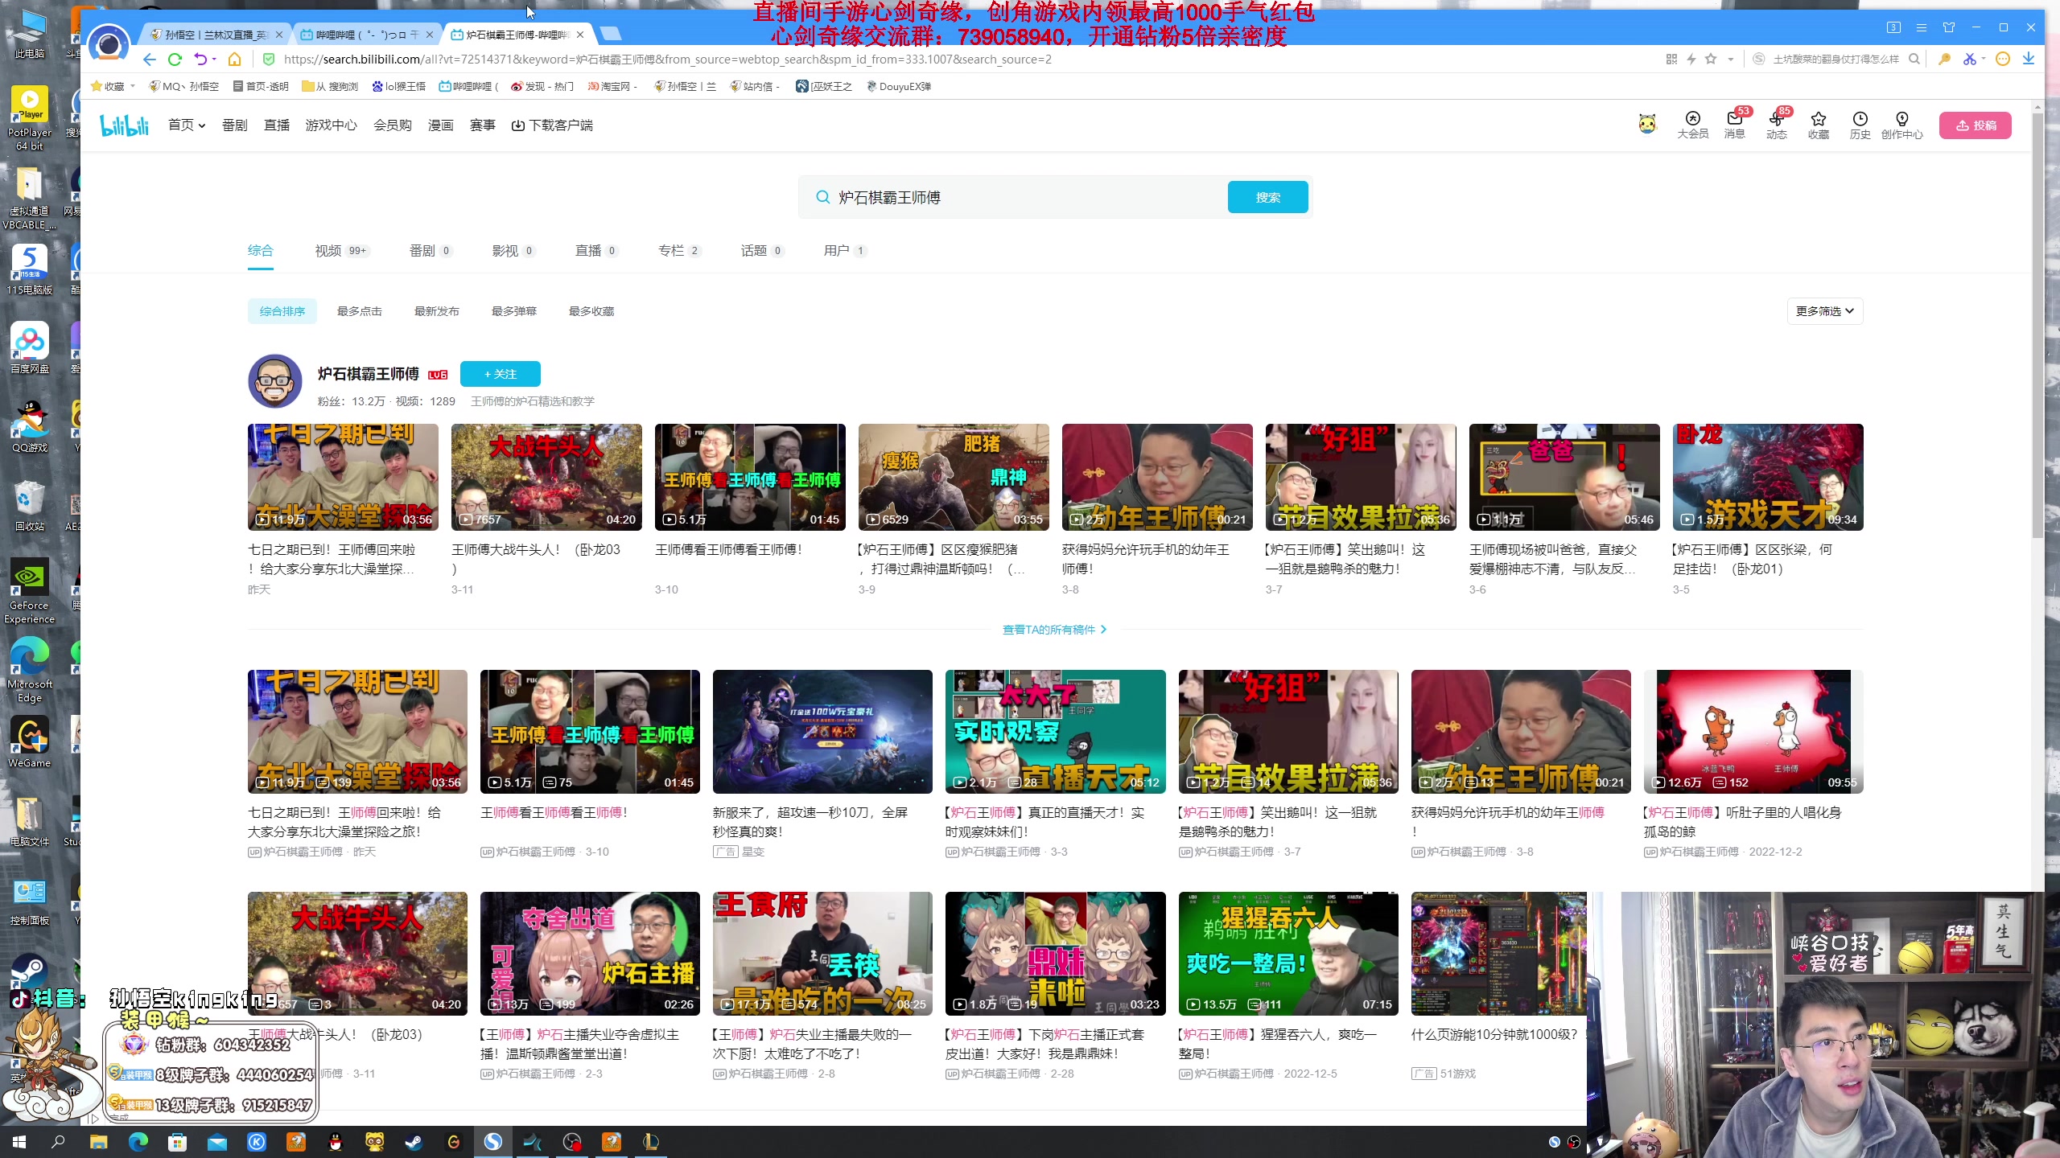Select 最新发布 sort option
The image size is (2060, 1158).
click(x=436, y=311)
